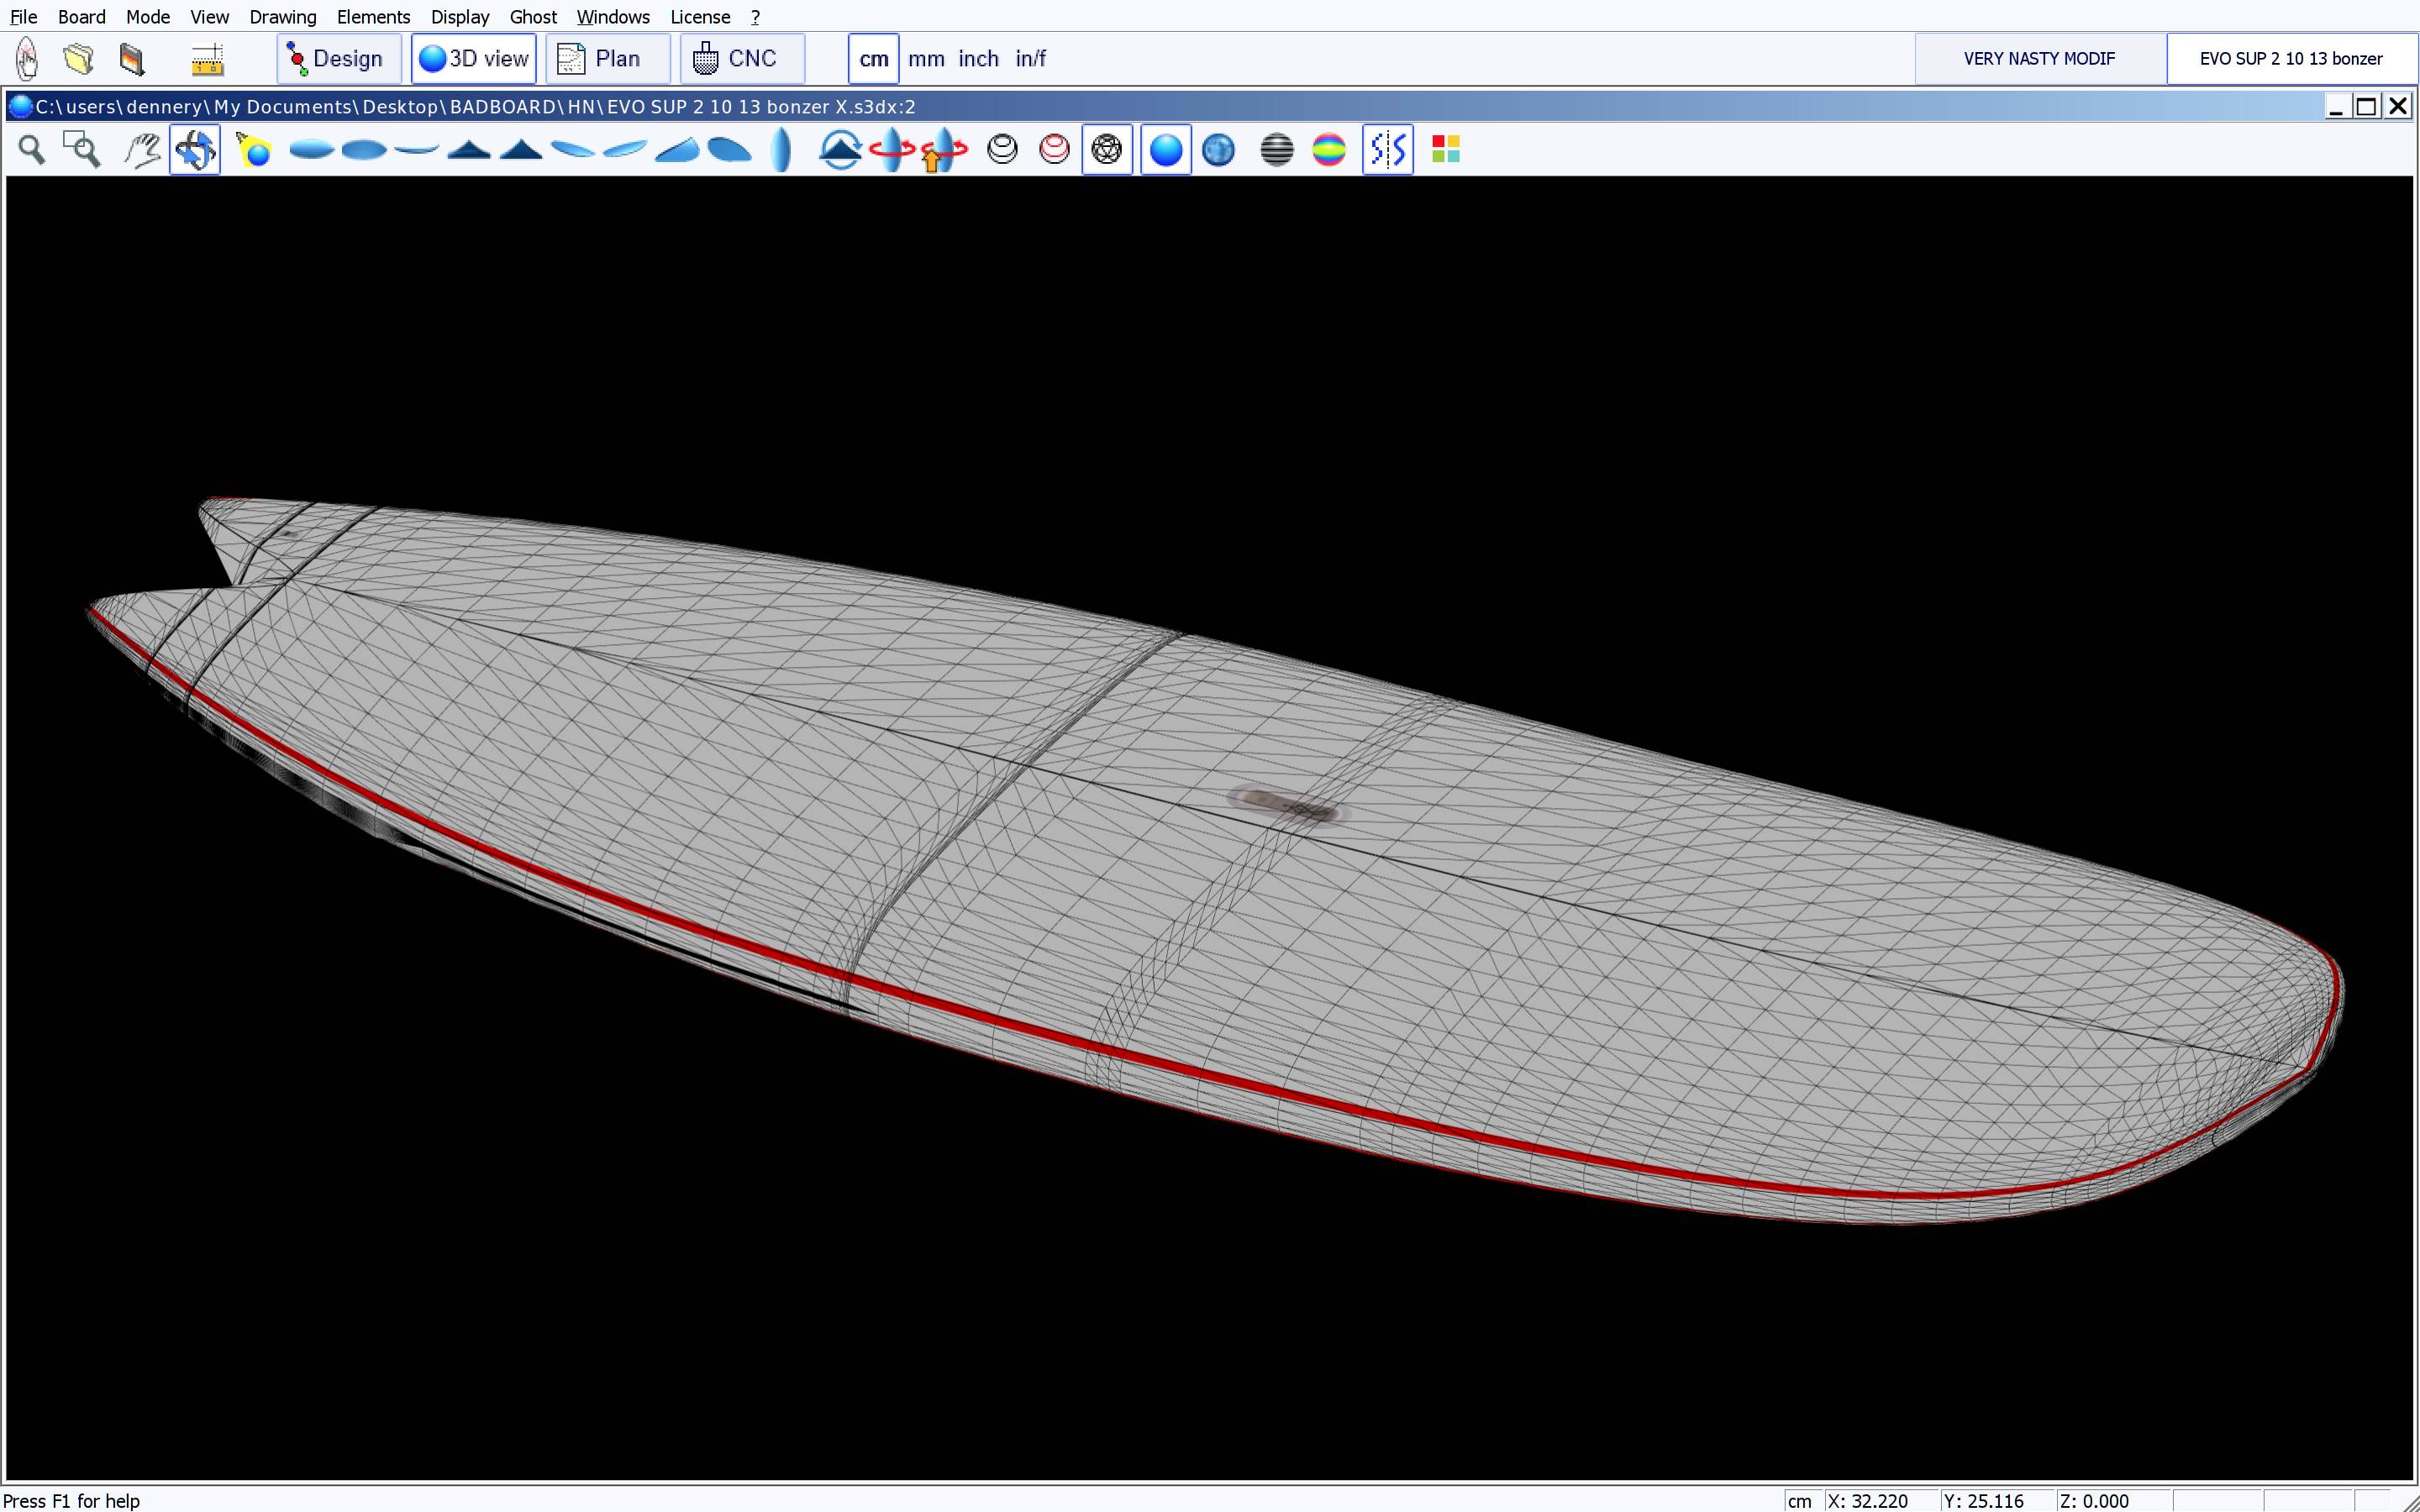Select inch as measurement unit
2420x1512 pixels.
(x=977, y=59)
